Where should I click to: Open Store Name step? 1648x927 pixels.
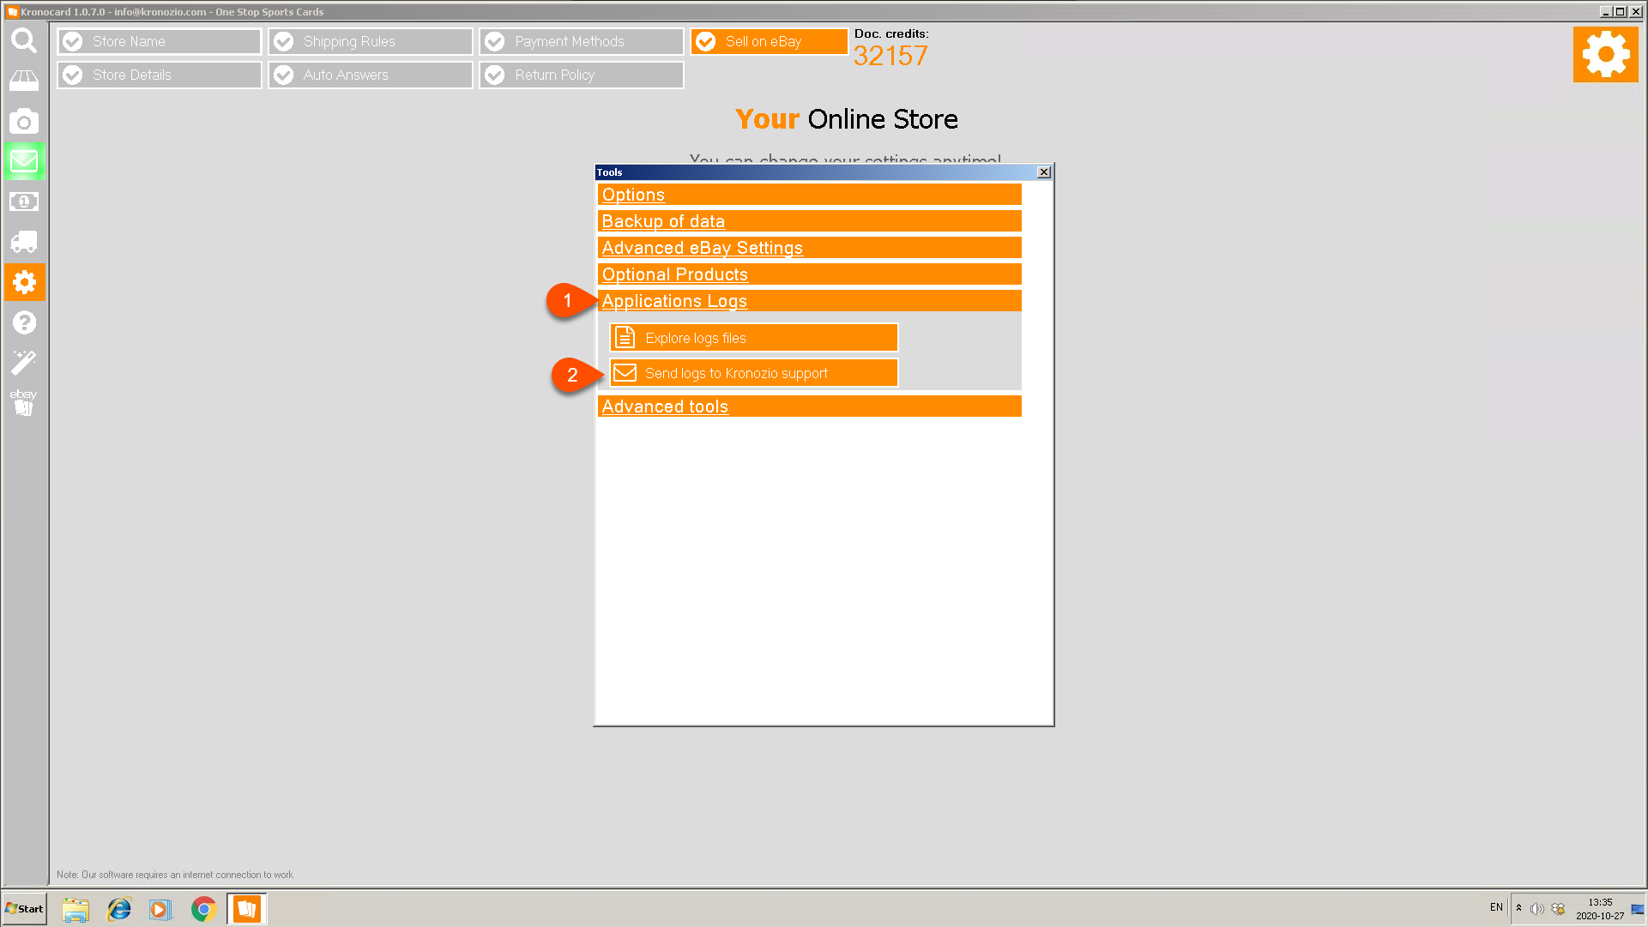(x=160, y=41)
